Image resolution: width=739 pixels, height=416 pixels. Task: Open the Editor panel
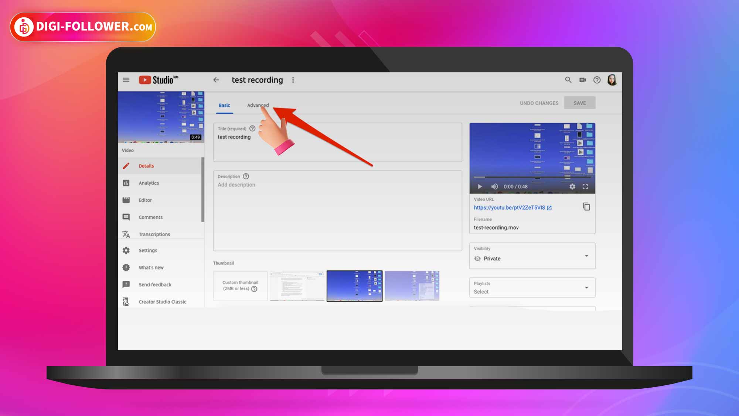[144, 200]
